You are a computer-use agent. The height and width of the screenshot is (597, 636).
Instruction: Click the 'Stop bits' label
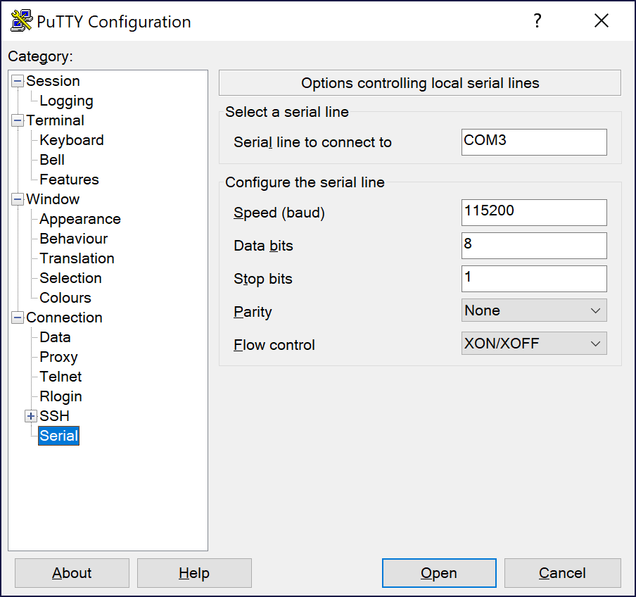(263, 279)
